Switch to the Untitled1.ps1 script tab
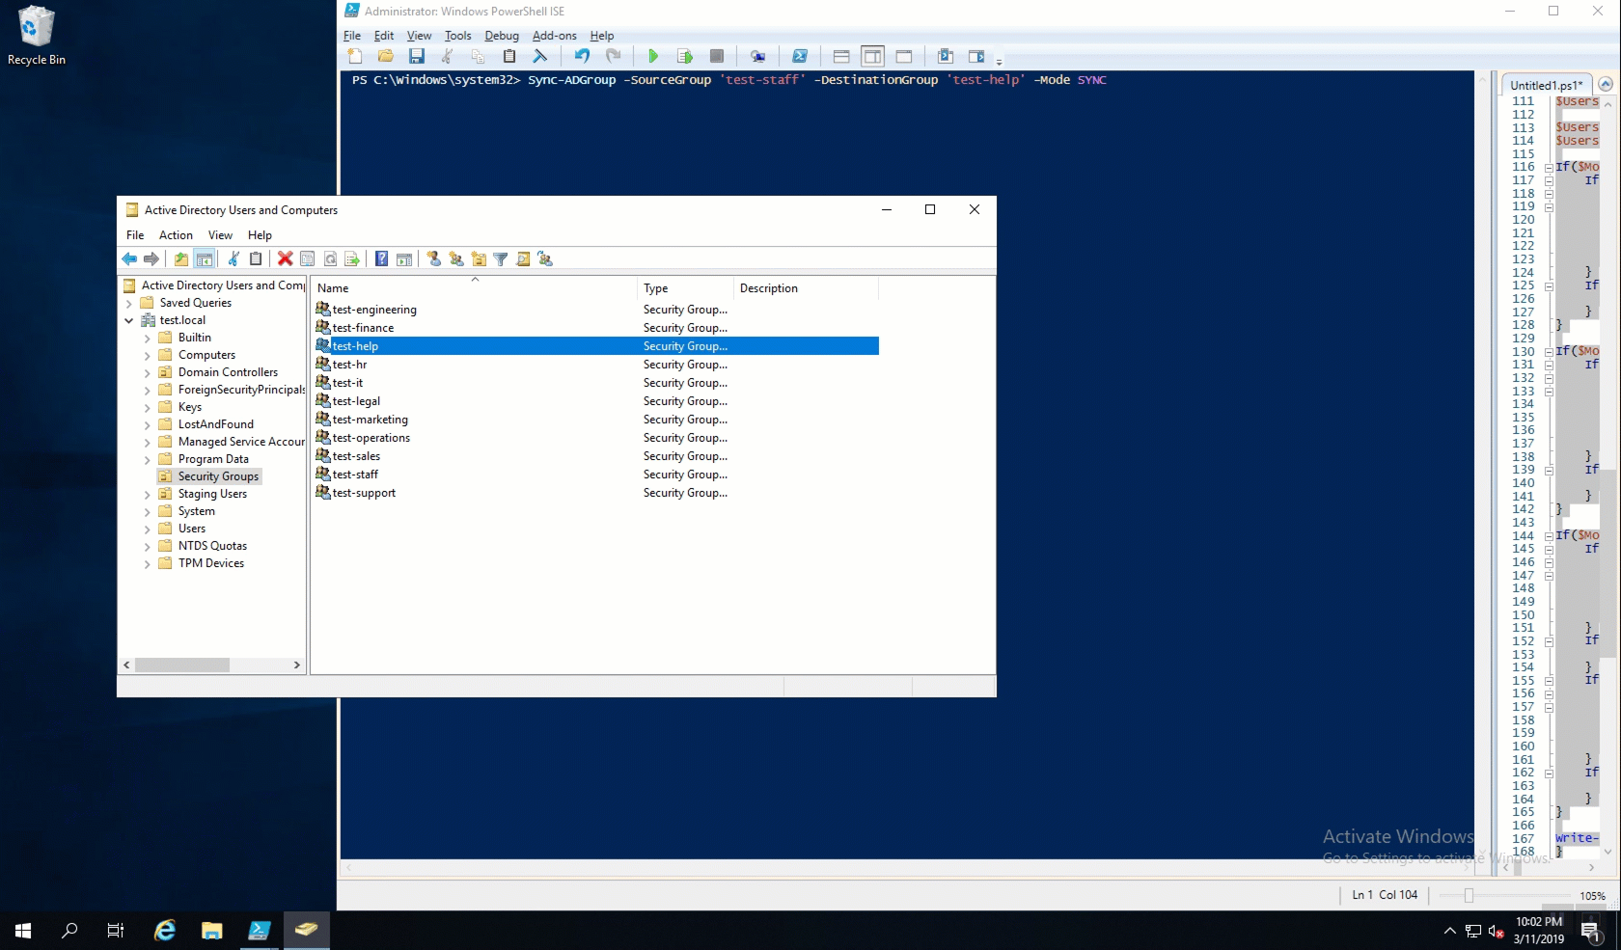 [1546, 85]
